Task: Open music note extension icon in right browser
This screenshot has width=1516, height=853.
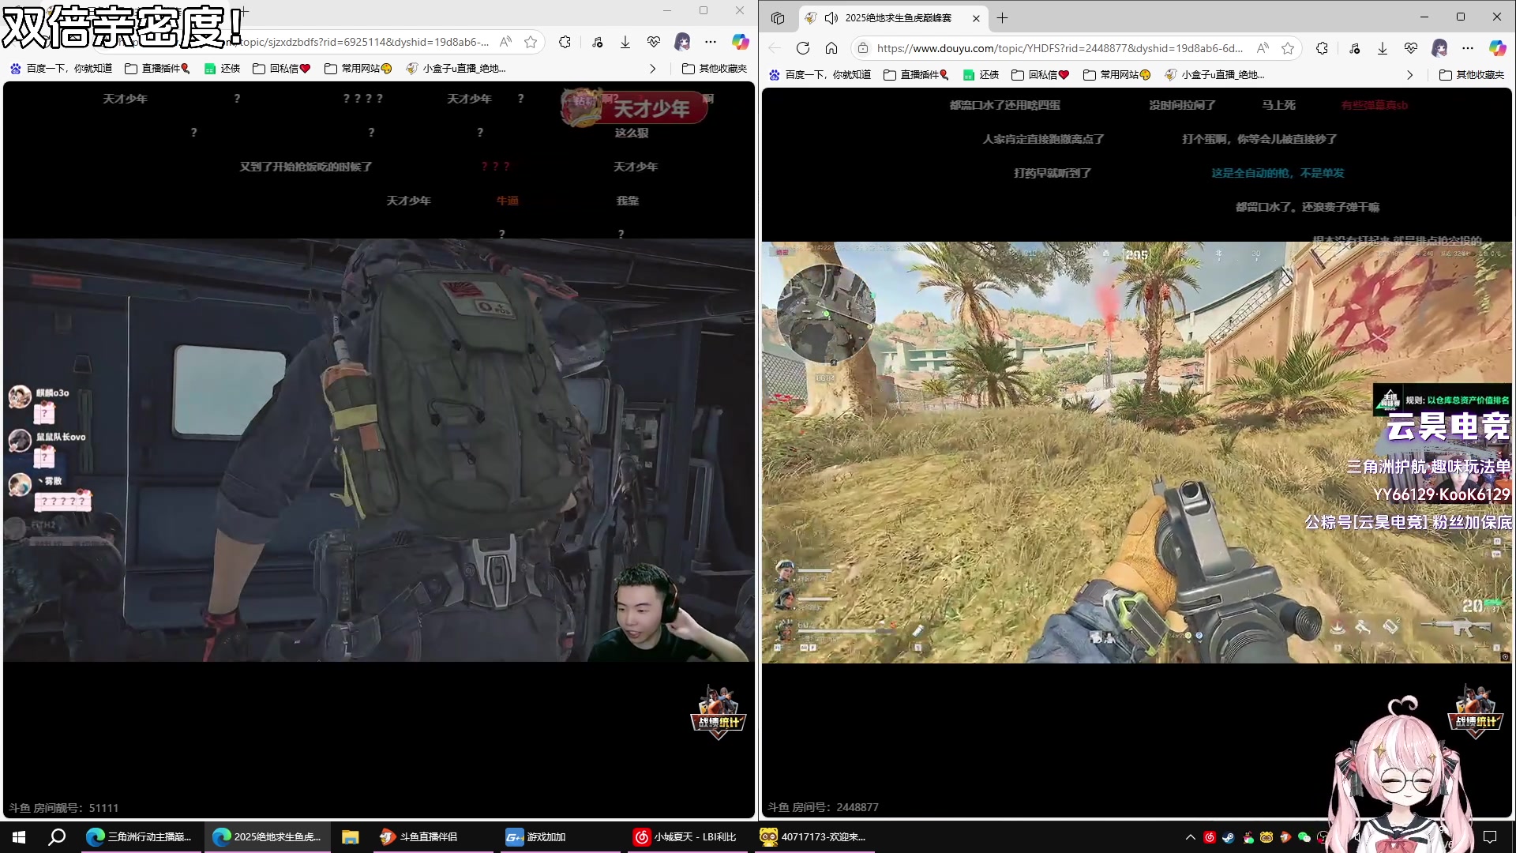Action: [x=1354, y=48]
